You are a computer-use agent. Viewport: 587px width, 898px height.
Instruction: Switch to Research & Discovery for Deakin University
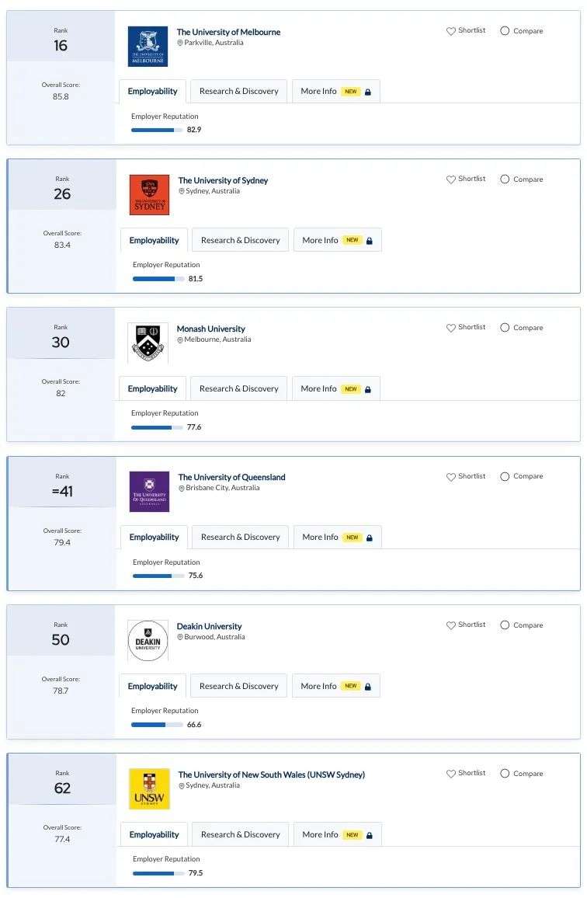[x=239, y=686]
